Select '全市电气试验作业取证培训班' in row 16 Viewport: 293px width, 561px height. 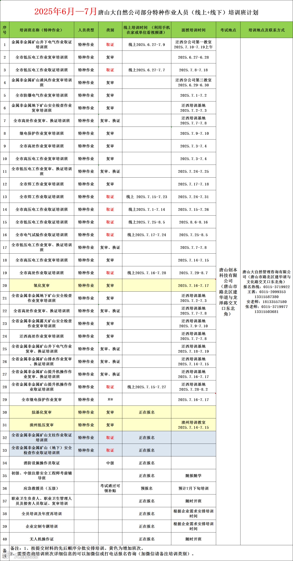42,235
